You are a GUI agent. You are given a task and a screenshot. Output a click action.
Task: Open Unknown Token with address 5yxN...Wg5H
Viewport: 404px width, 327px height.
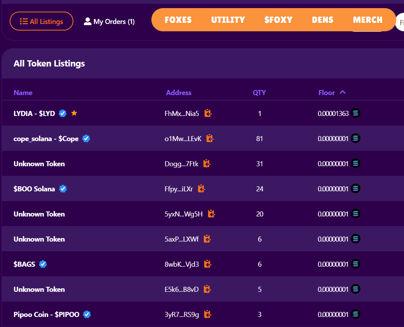39,214
